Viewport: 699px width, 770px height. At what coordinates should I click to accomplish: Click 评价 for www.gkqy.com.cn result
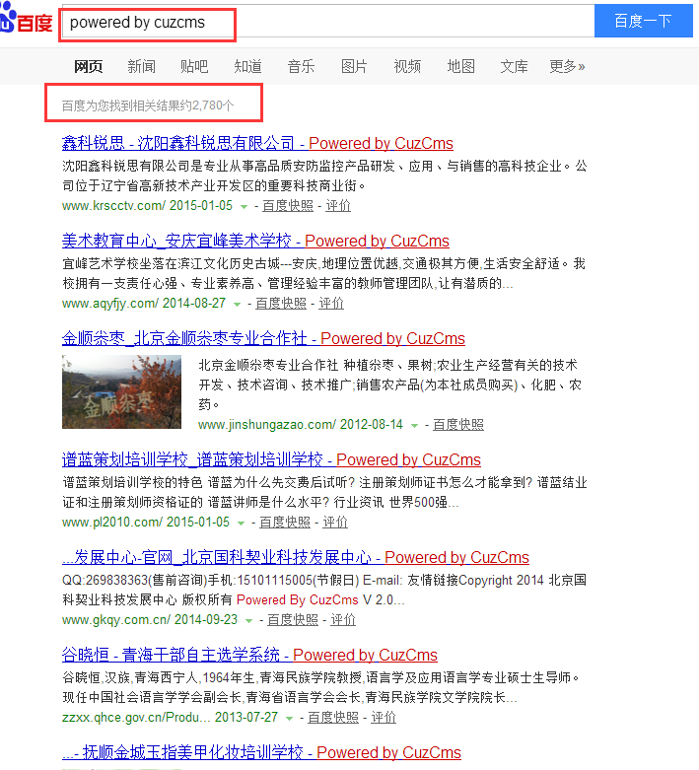(x=343, y=620)
